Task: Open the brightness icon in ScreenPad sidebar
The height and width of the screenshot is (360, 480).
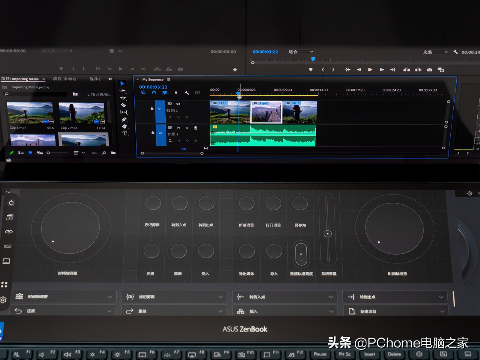Action: point(11,203)
